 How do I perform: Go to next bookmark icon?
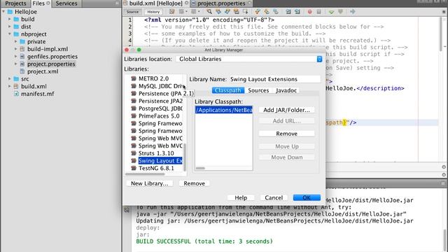(x=267, y=12)
